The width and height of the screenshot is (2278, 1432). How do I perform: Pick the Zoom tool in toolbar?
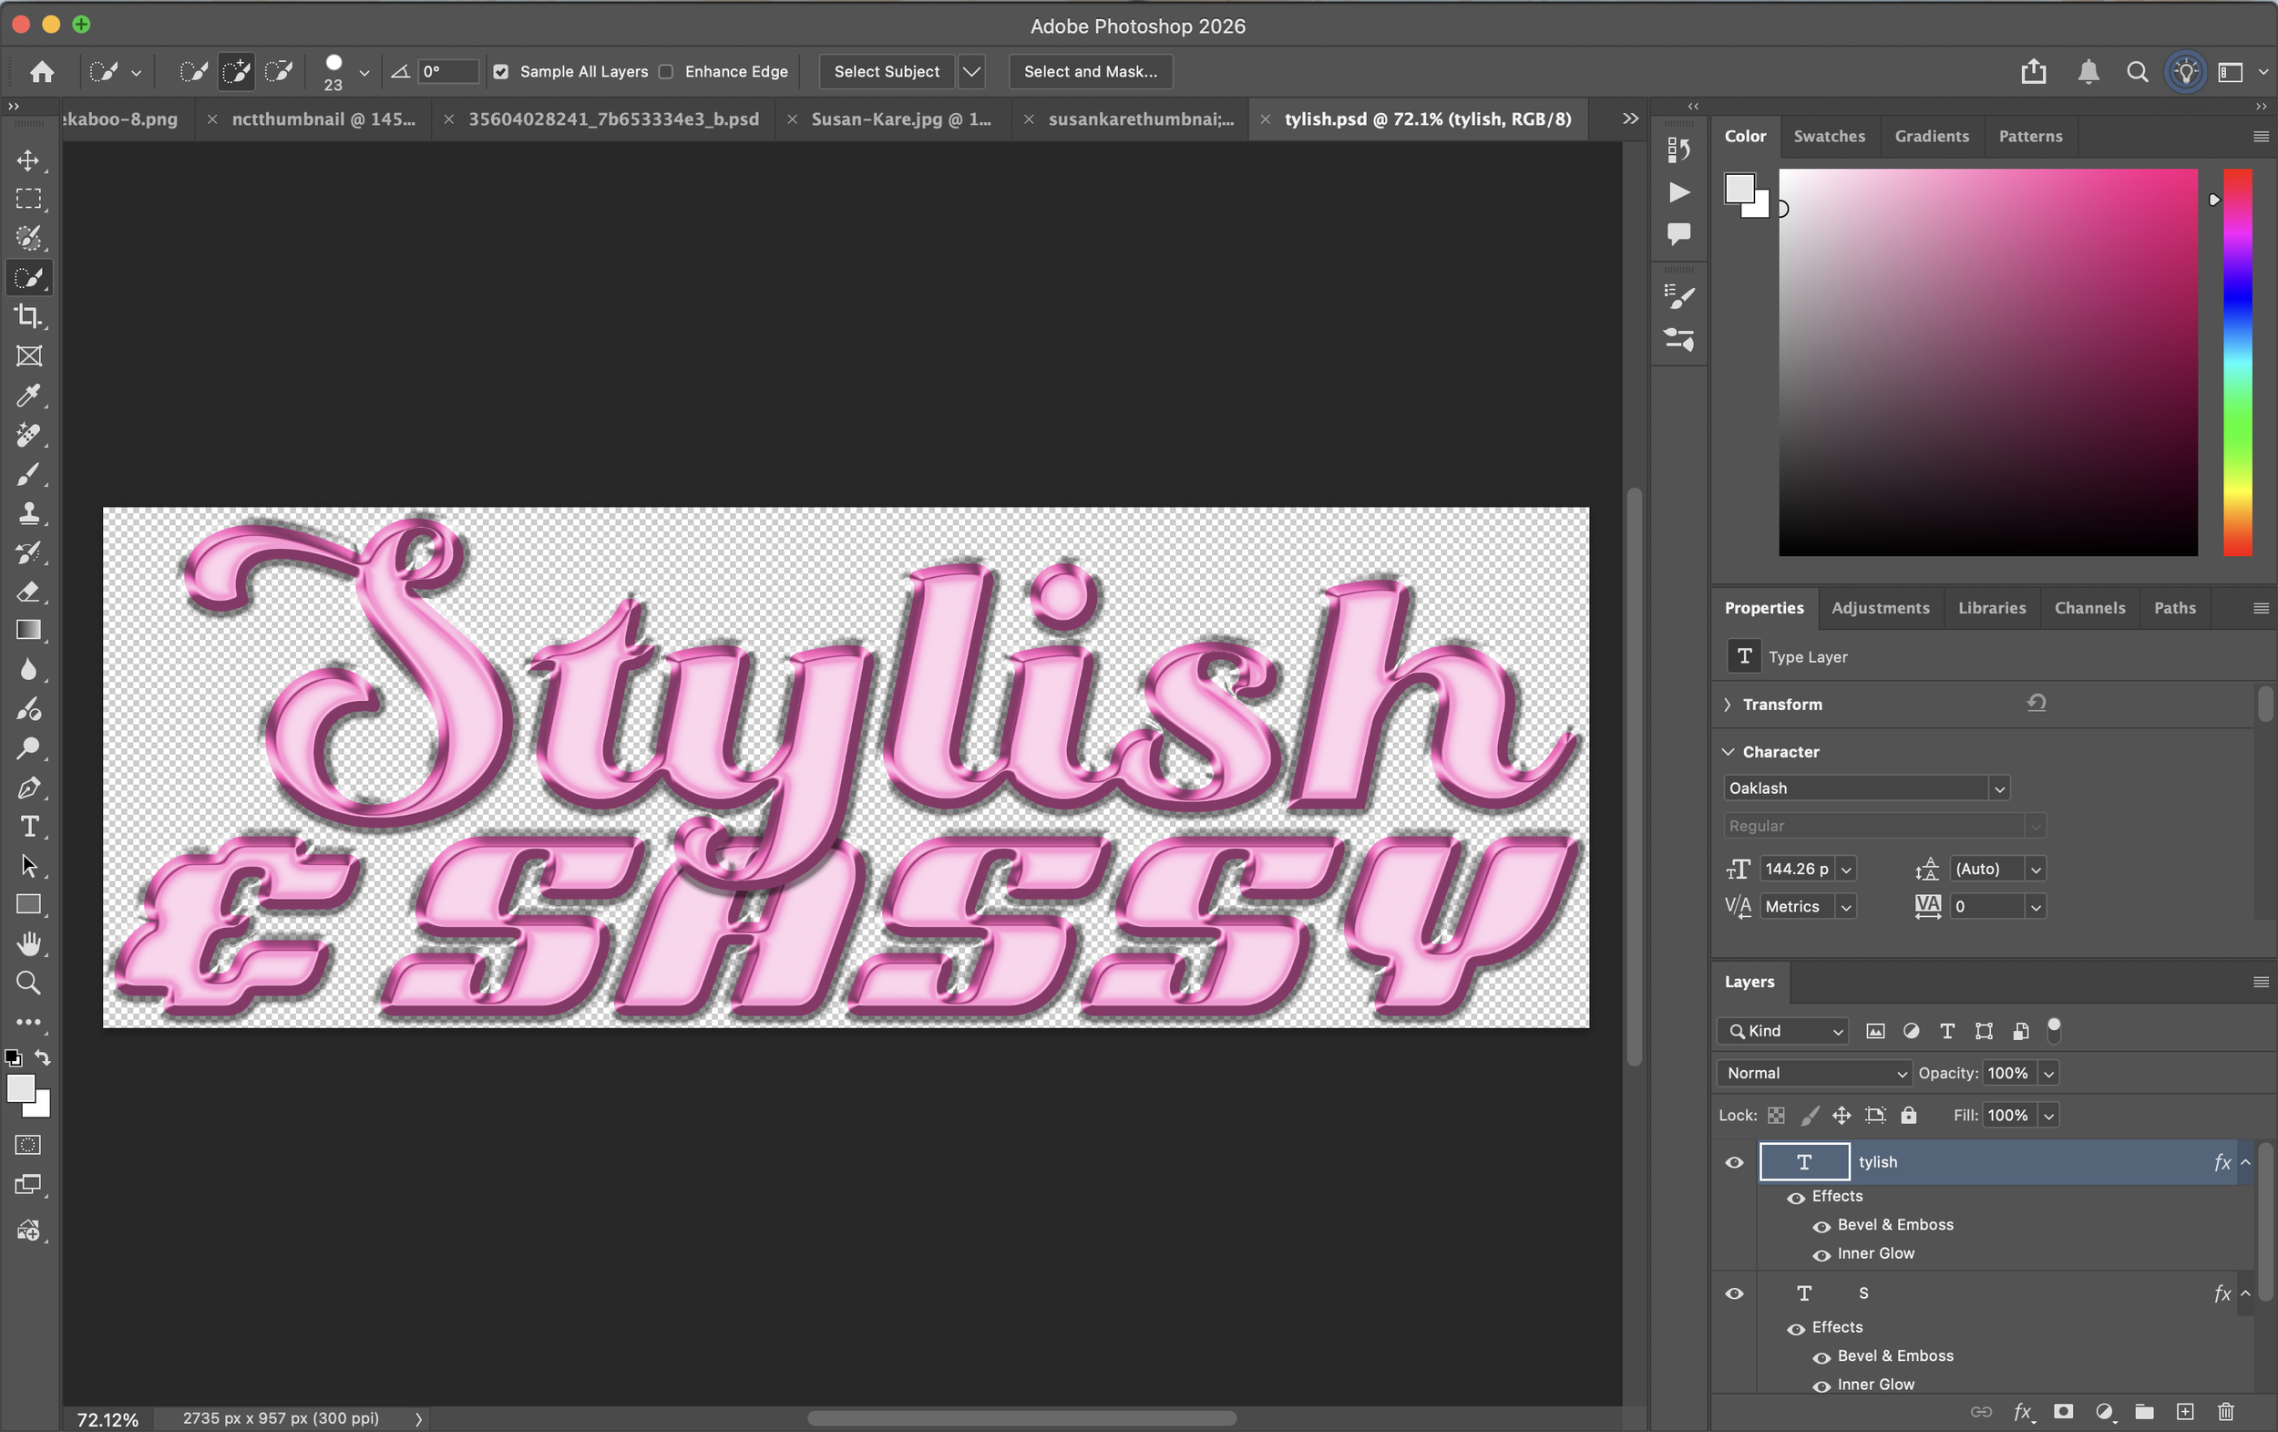[28, 983]
